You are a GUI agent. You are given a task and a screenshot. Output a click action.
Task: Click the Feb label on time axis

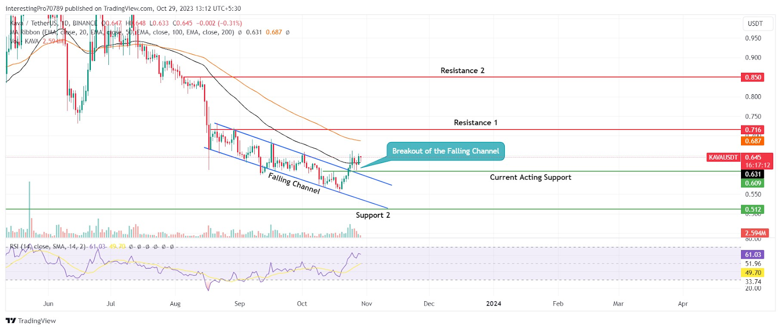pyautogui.click(x=558, y=304)
